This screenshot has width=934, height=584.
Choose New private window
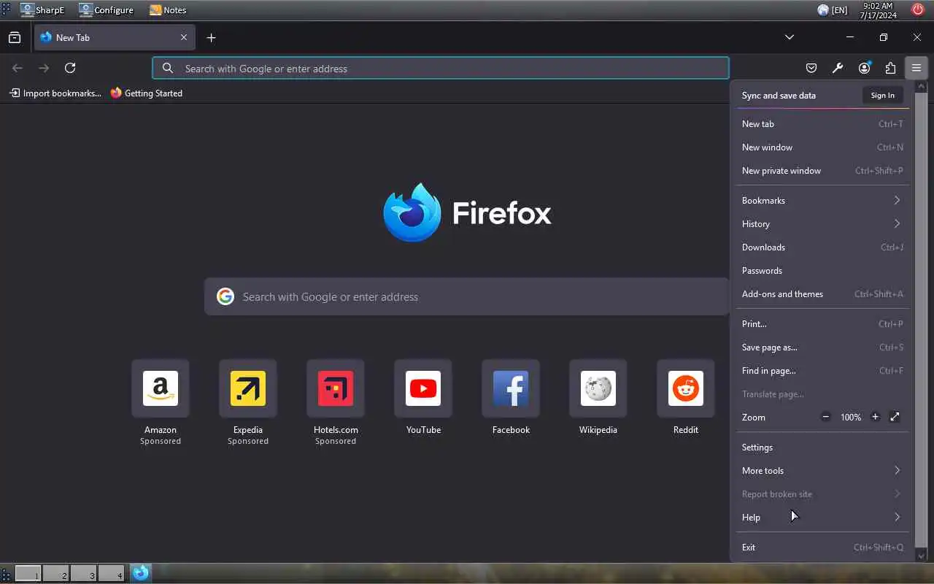tap(821, 170)
